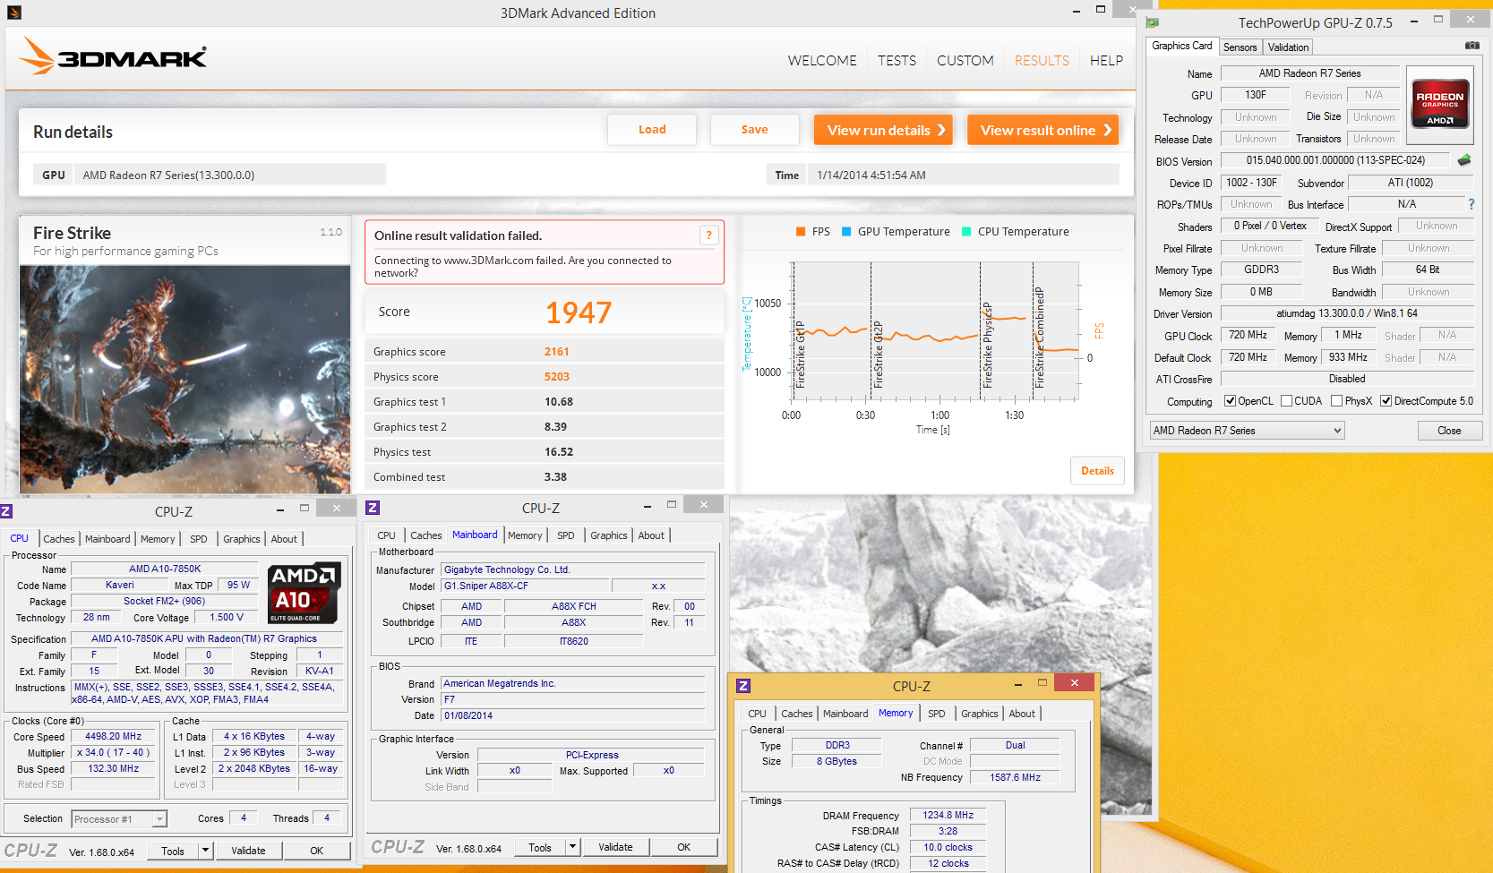1493x873 pixels.
Task: Toggle the DirectCompute 5.0 checkbox
Action: (1386, 401)
